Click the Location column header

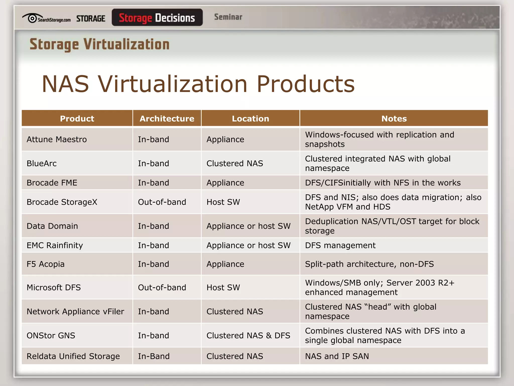[250, 118]
